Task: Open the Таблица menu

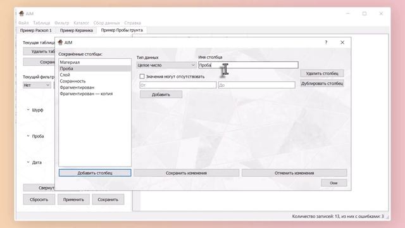Action: point(42,23)
